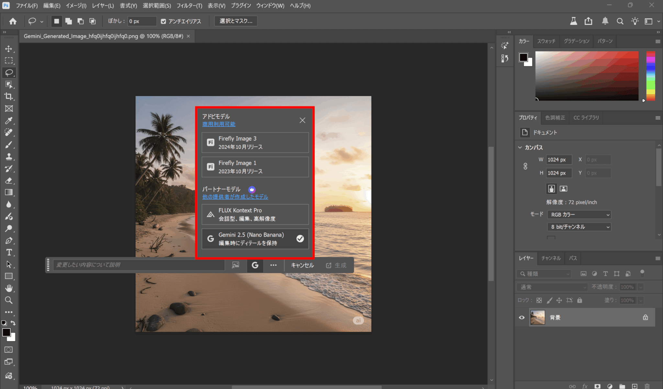The width and height of the screenshot is (663, 389).
Task: Select the Eraser tool
Action: pos(9,180)
